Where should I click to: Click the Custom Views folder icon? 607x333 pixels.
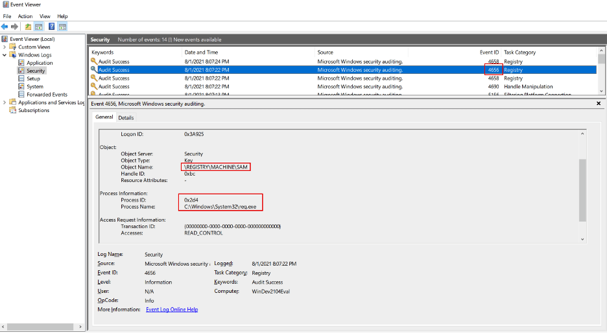pos(13,47)
